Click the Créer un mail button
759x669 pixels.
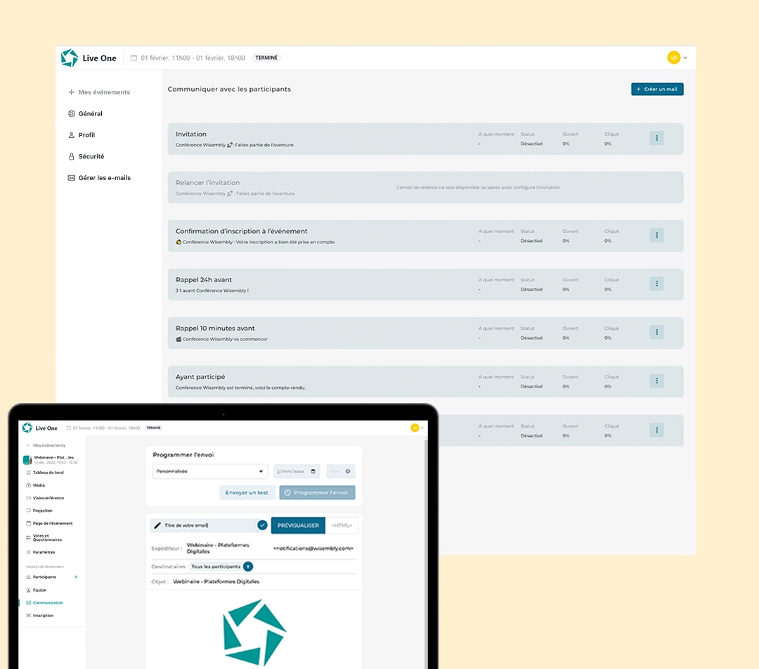click(657, 89)
